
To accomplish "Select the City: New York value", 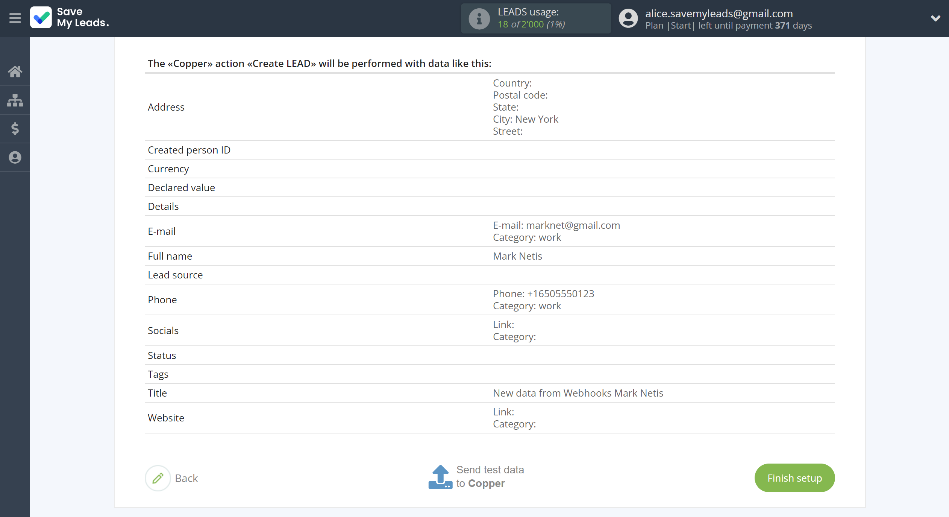I will point(526,119).
